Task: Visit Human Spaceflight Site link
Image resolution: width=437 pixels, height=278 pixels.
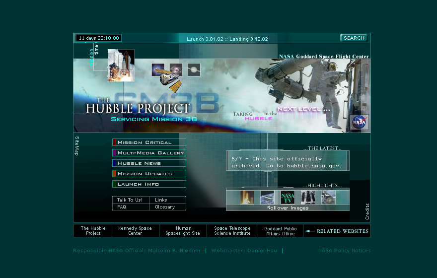Action: (183, 231)
